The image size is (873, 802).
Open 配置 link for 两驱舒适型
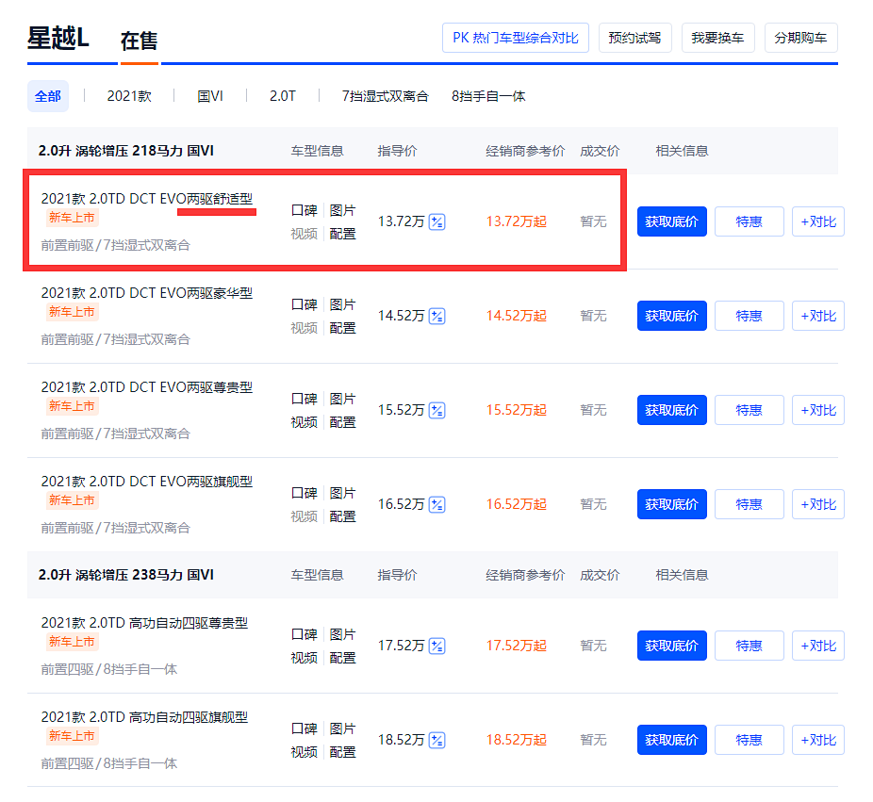point(342,234)
